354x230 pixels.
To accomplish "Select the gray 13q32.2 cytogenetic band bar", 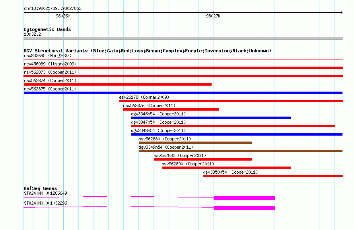I will (x=183, y=38).
